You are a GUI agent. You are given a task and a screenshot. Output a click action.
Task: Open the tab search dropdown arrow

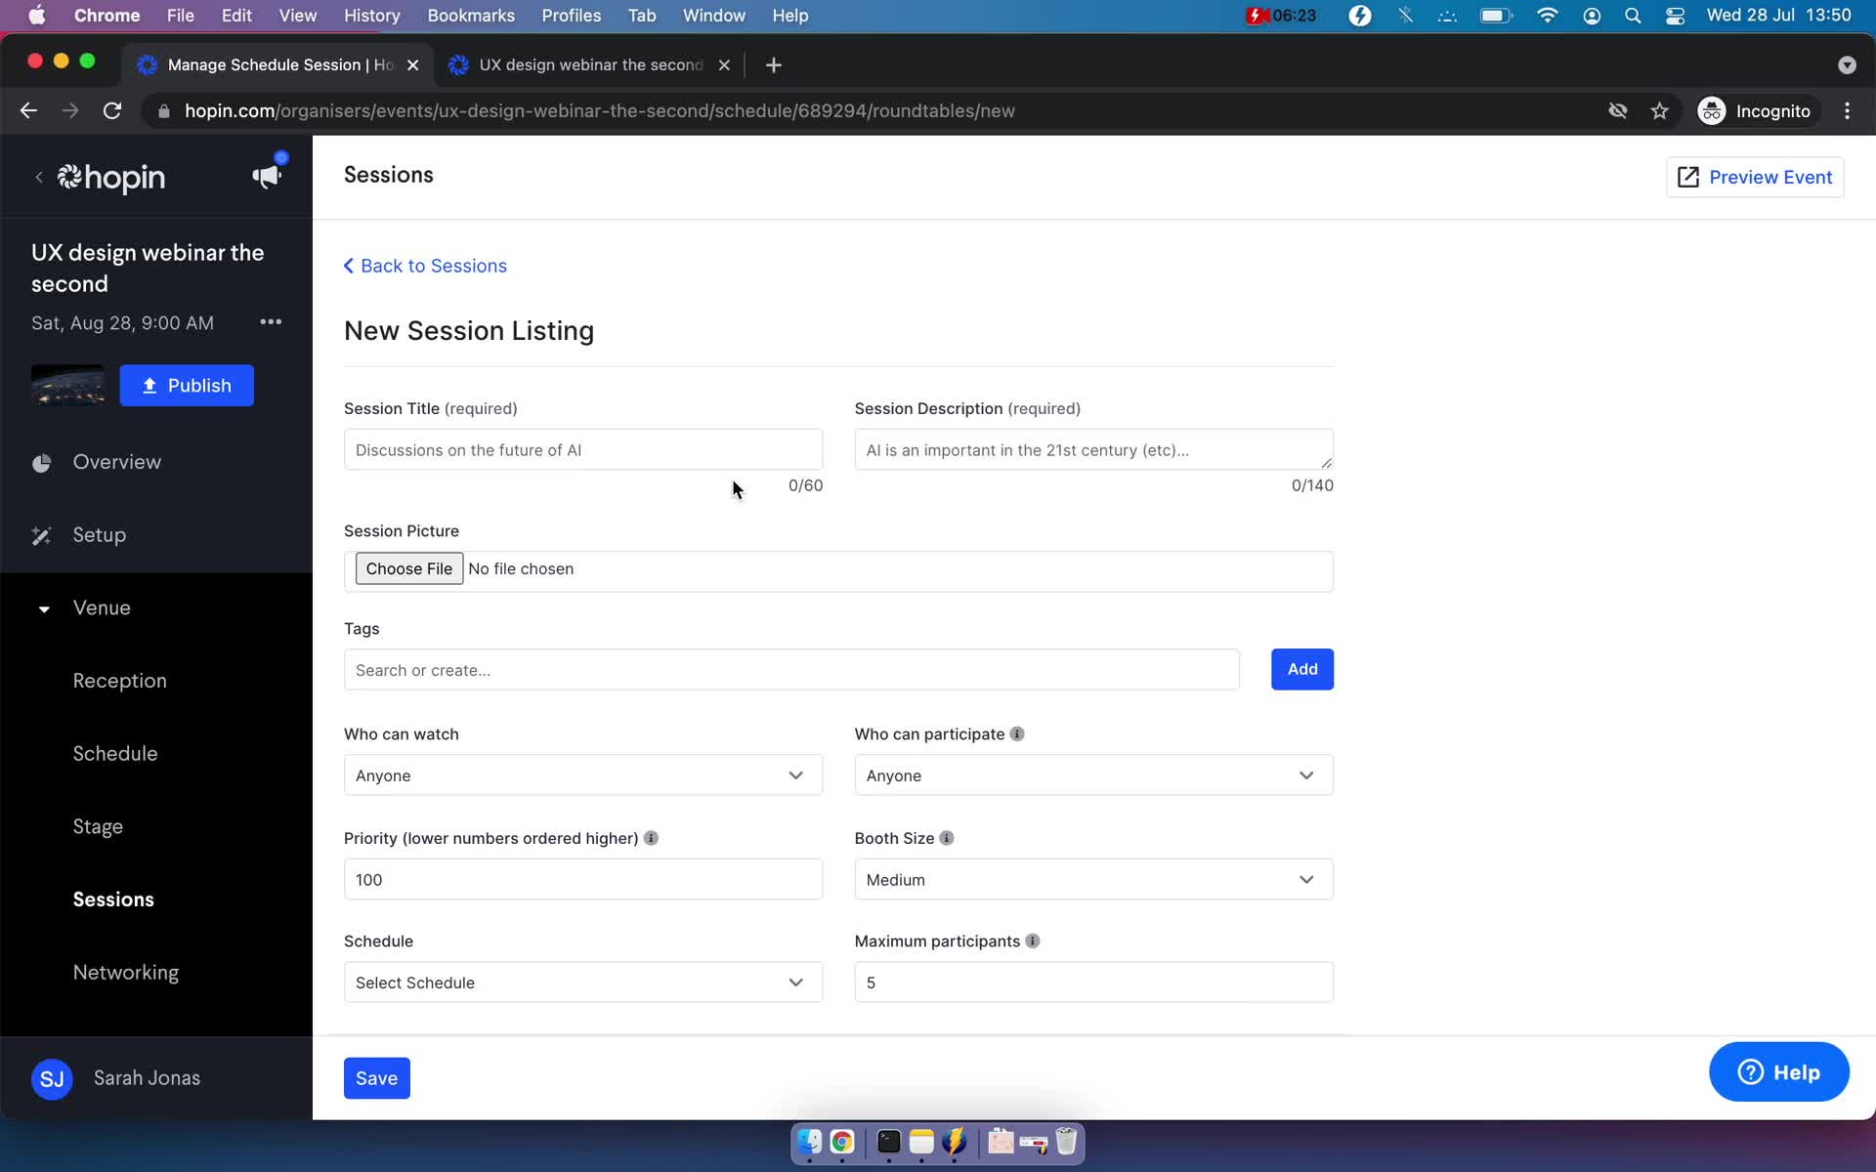coord(1846,64)
